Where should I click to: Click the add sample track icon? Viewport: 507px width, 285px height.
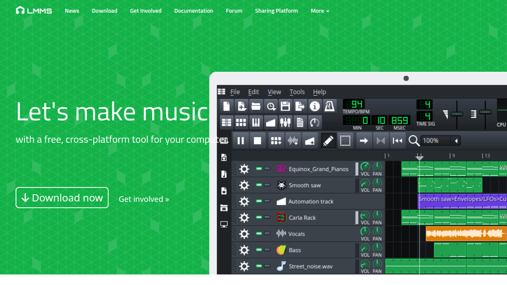point(293,141)
